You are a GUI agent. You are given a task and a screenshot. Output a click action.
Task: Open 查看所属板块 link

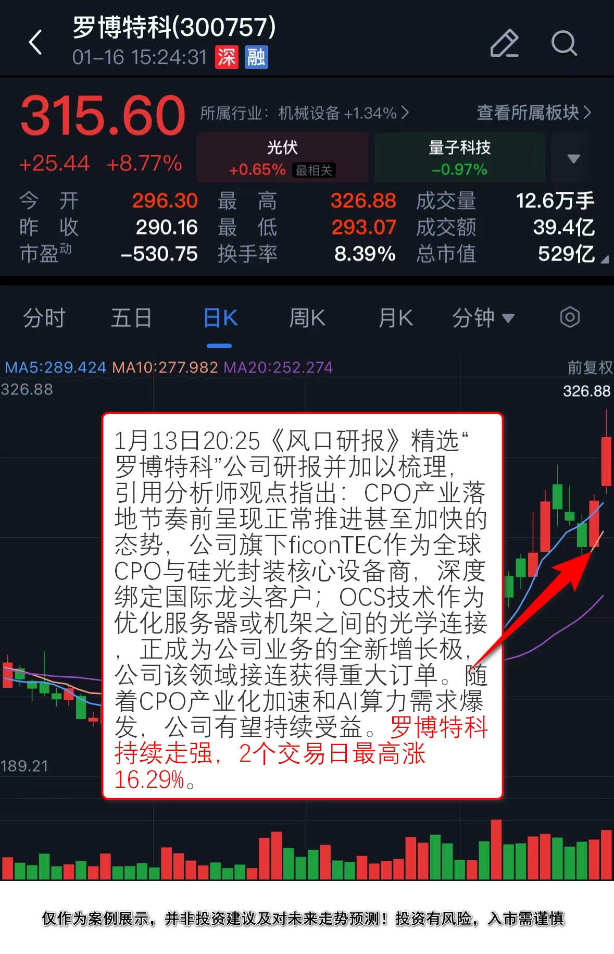[534, 113]
